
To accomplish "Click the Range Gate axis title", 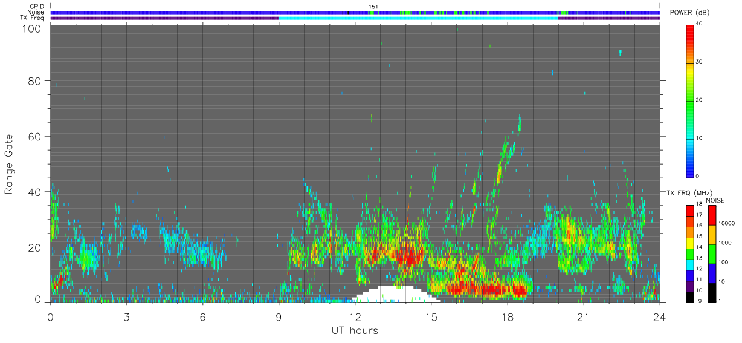I will point(9,163).
